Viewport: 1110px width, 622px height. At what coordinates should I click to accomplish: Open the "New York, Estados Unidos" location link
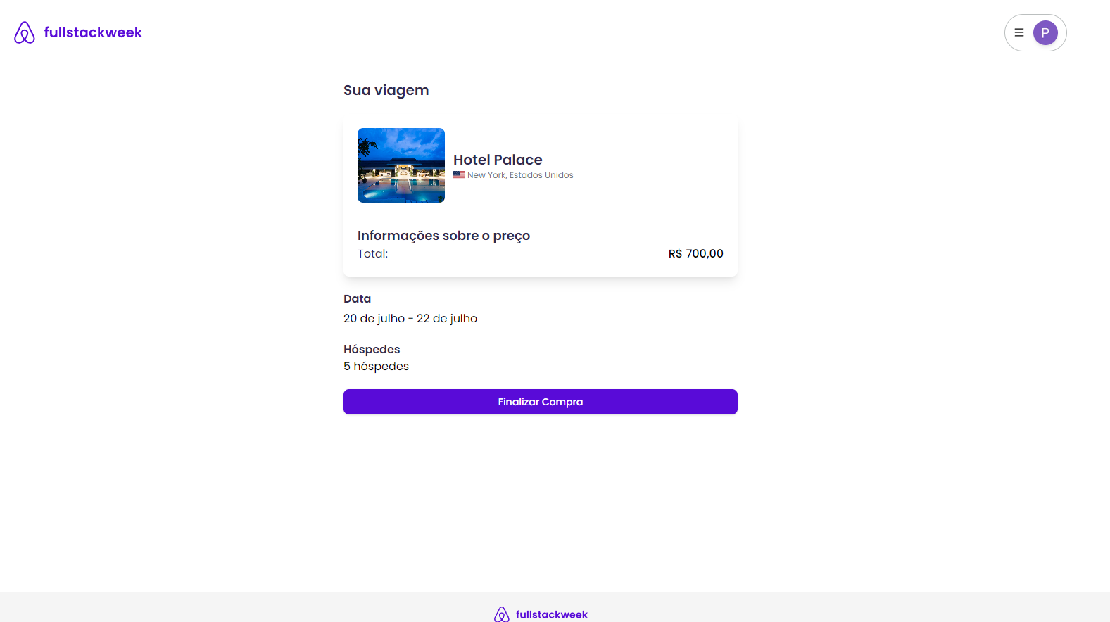click(x=520, y=174)
